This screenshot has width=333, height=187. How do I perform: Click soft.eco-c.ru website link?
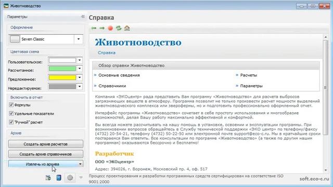pos(314,179)
